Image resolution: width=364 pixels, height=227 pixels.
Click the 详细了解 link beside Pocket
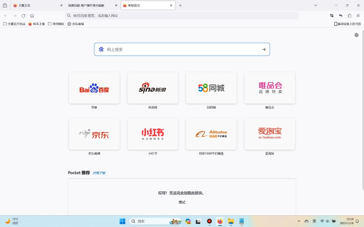[x=99, y=173]
